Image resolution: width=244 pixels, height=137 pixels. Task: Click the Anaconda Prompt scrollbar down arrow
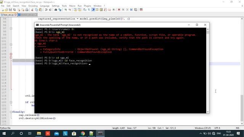(x=208, y=112)
